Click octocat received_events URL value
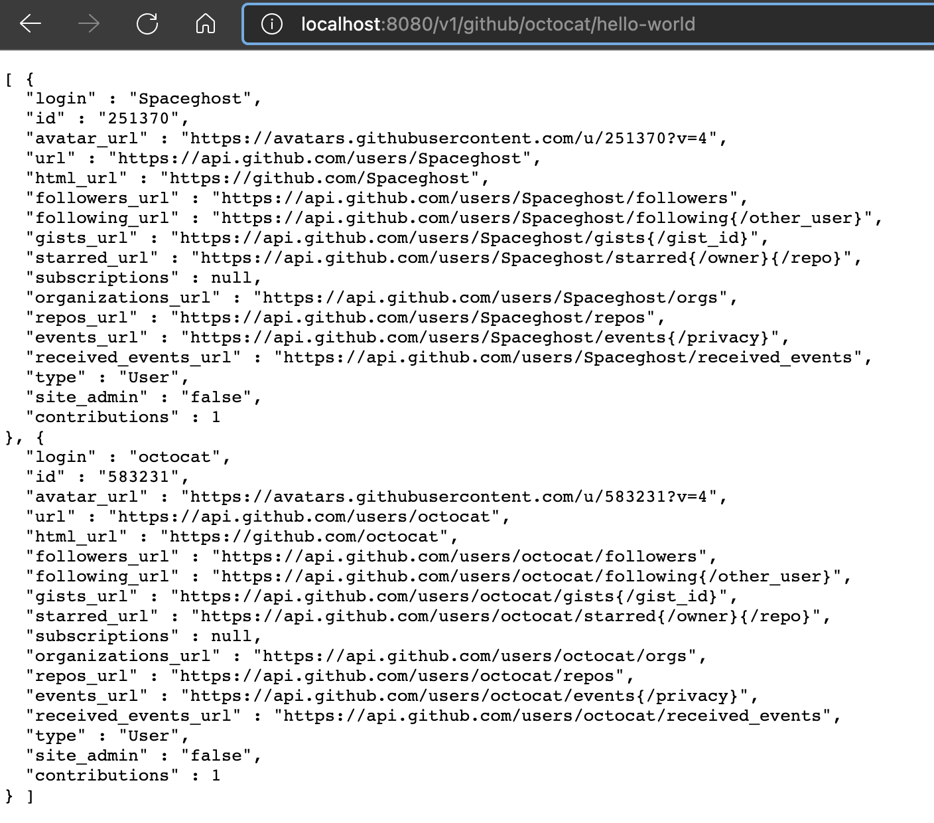The height and width of the screenshot is (823, 934). [553, 716]
